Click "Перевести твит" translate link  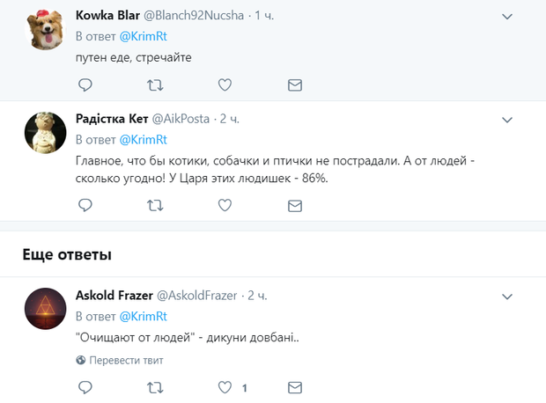click(x=125, y=360)
